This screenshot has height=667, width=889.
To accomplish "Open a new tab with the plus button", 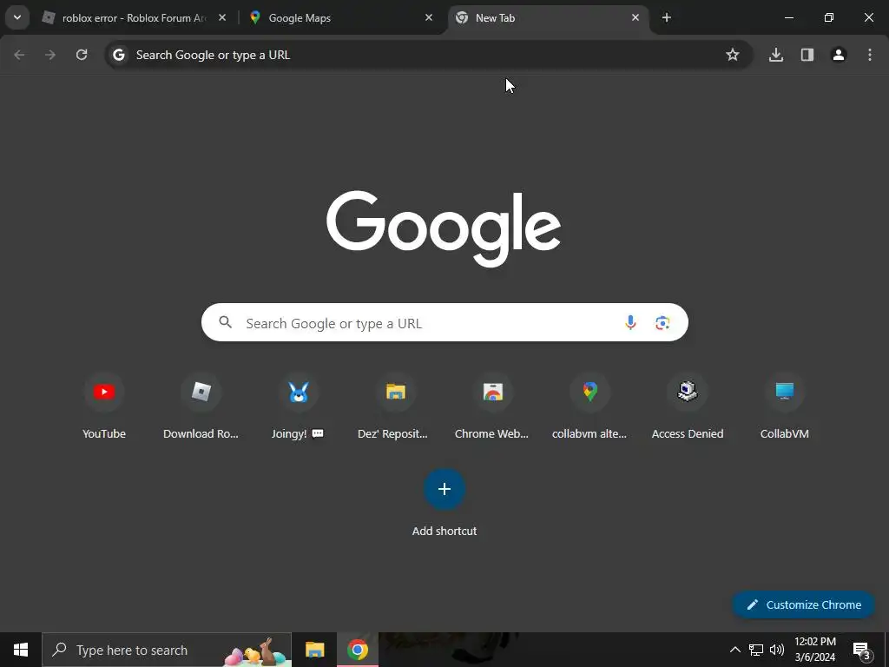I will 667,17.
